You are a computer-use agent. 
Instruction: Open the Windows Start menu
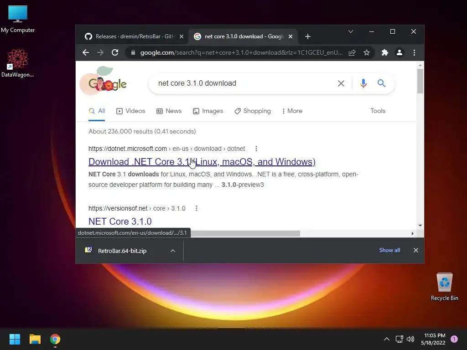15,339
